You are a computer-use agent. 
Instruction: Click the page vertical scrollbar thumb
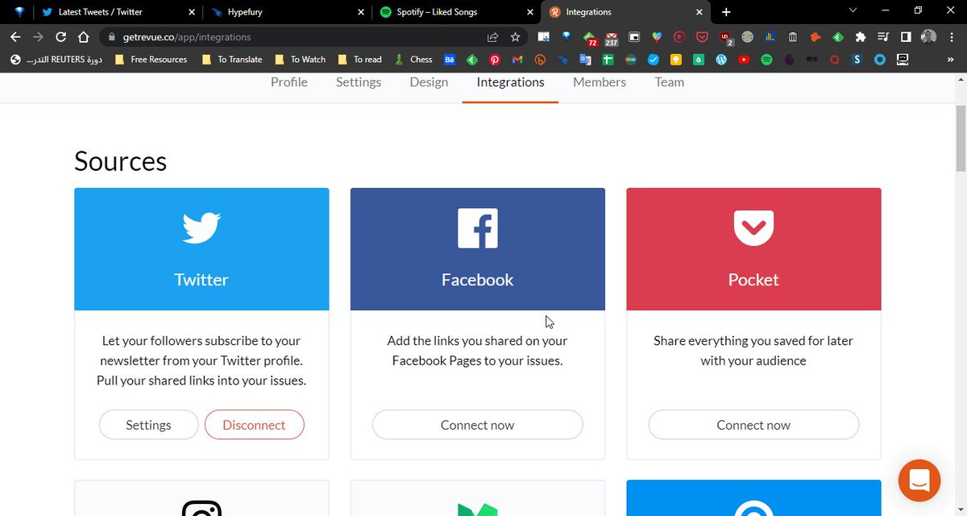point(961,137)
